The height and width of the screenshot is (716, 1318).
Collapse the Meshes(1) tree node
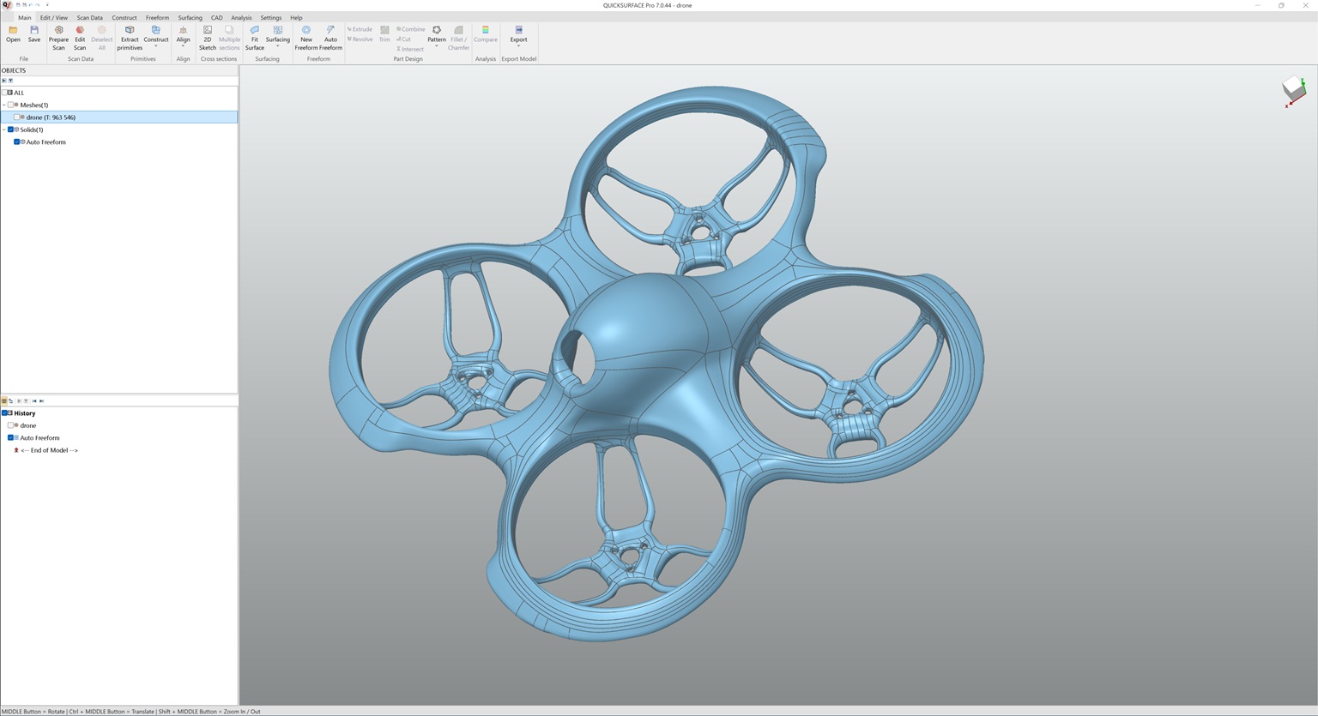(4, 105)
